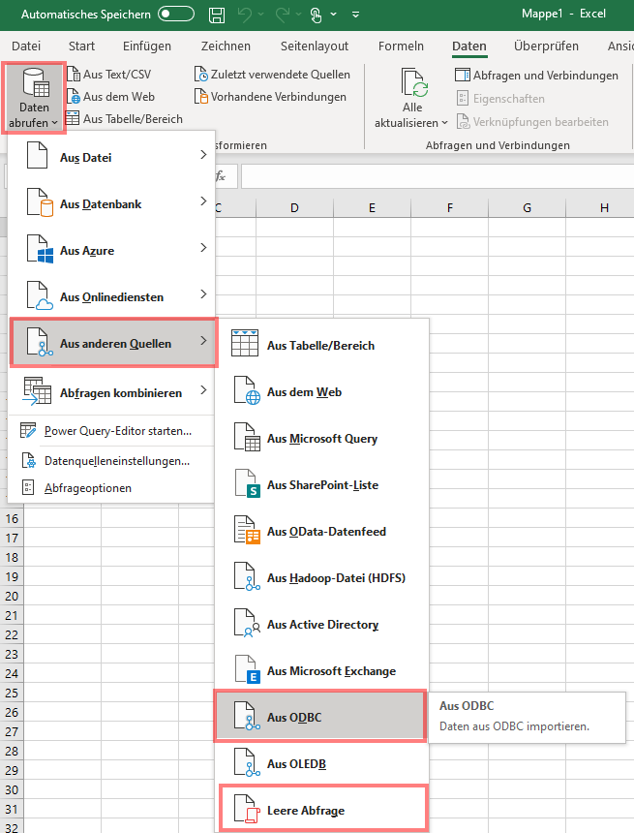
Task: Click the redo arrow icon
Action: point(283,15)
